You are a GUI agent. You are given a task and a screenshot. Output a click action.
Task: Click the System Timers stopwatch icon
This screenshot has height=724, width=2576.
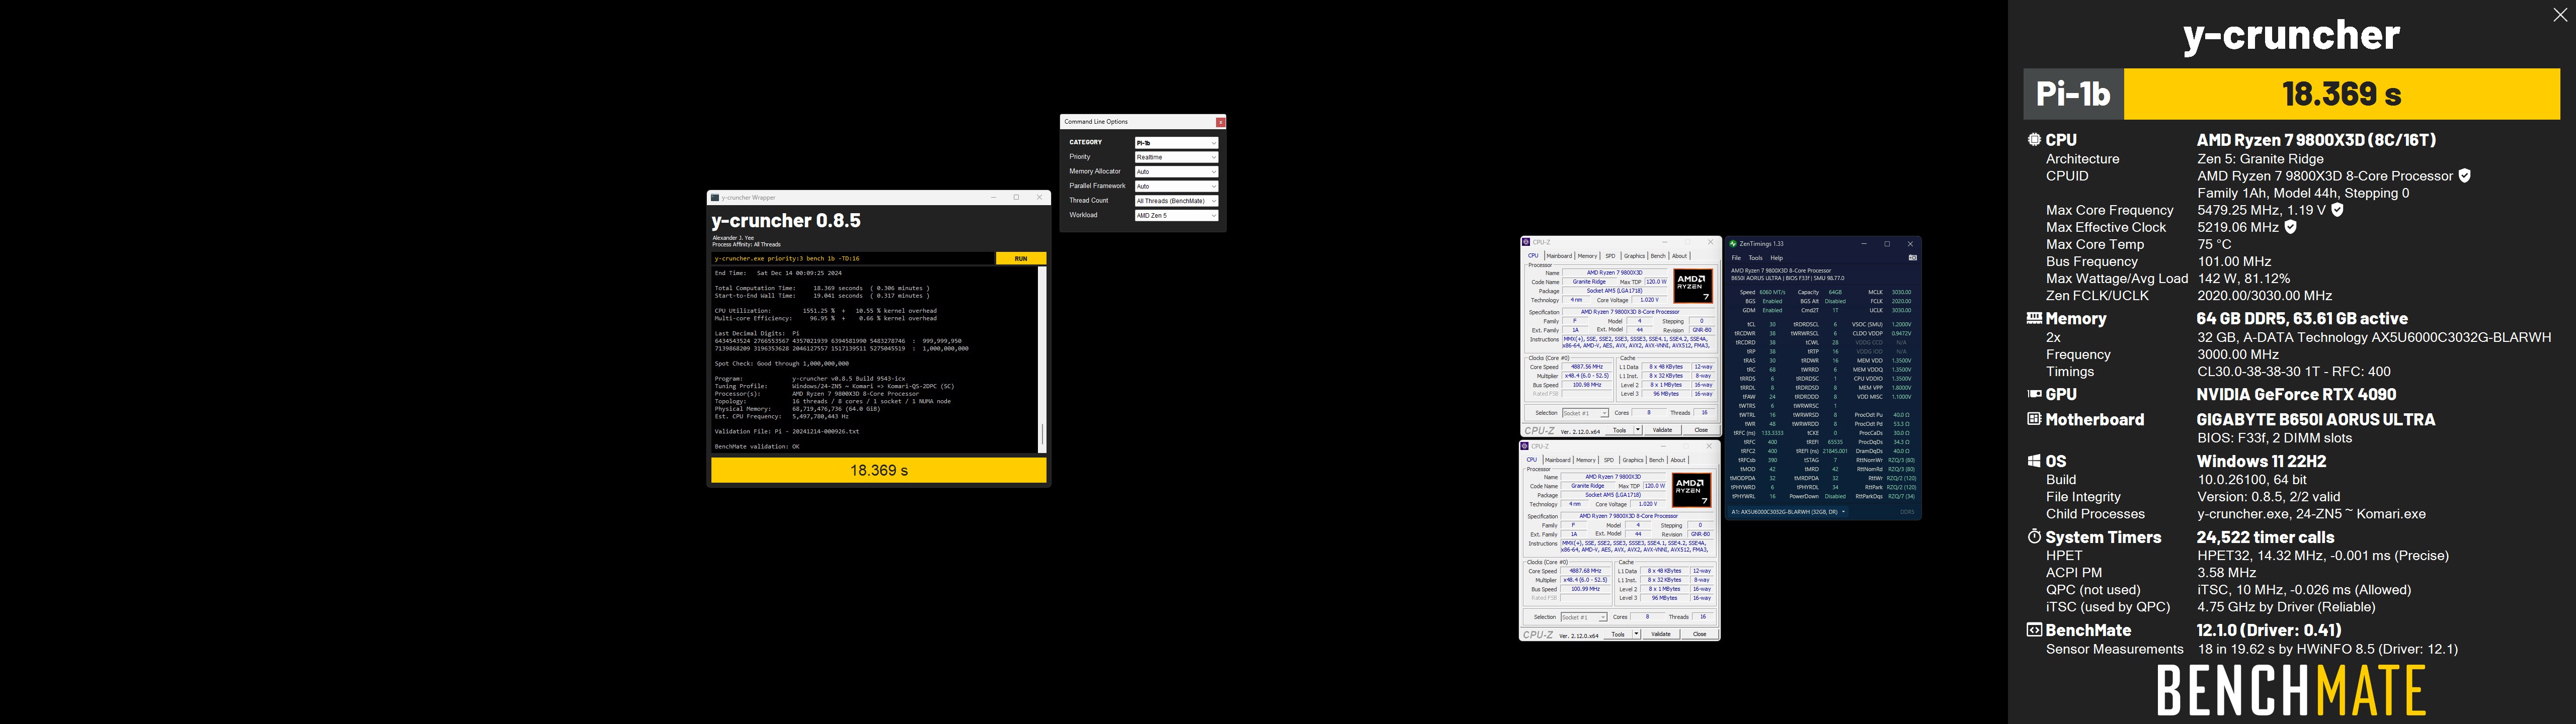click(2034, 537)
